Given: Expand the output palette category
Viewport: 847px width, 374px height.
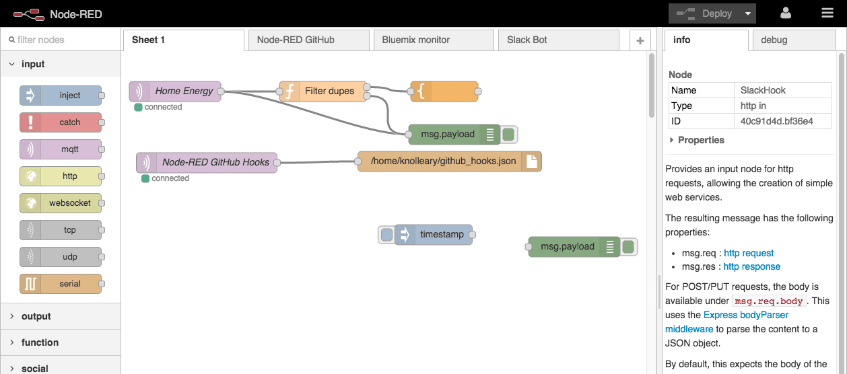Looking at the screenshot, I should [61, 316].
